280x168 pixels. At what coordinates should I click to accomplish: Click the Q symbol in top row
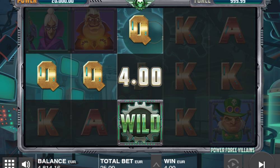point(140,30)
